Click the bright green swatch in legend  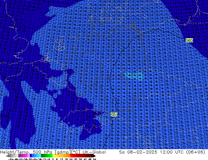point(51,155)
